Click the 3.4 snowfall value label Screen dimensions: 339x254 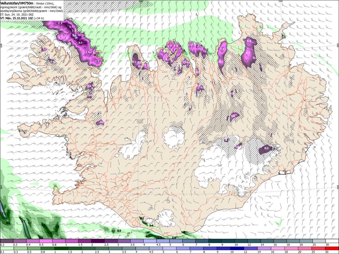81,43
